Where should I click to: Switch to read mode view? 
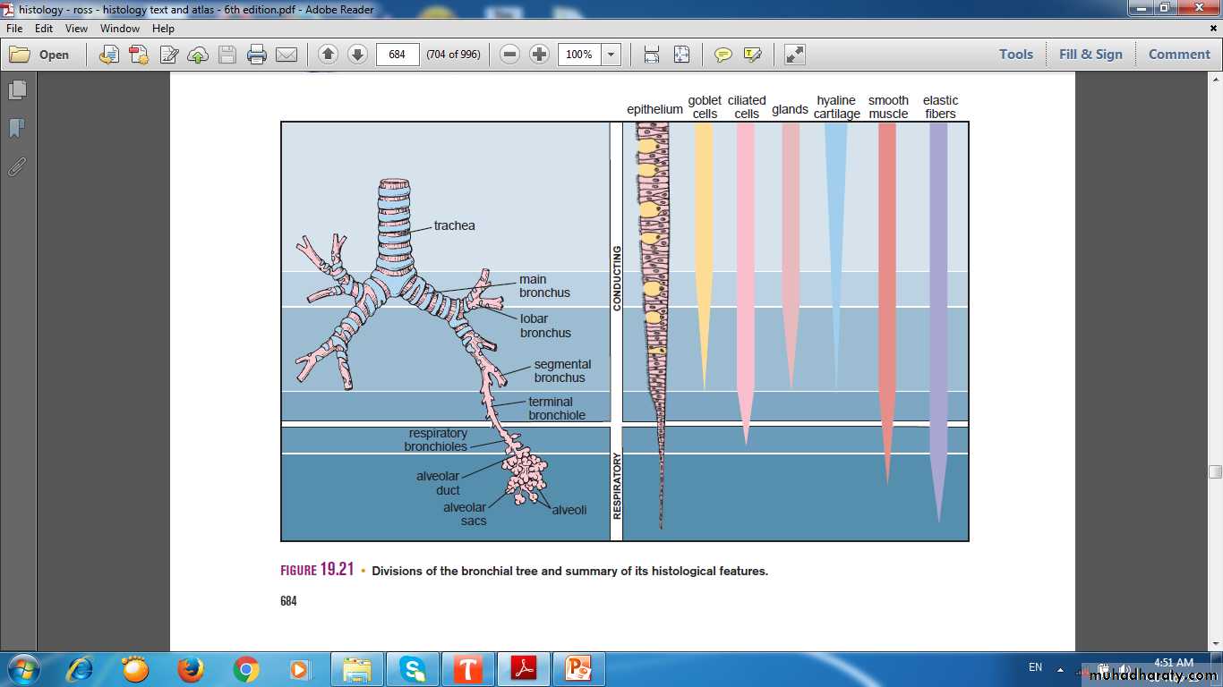click(x=794, y=55)
